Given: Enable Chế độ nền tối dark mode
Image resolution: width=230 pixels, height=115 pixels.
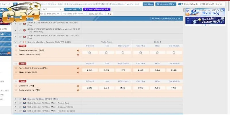Looking at the screenshot, I should [203, 4].
